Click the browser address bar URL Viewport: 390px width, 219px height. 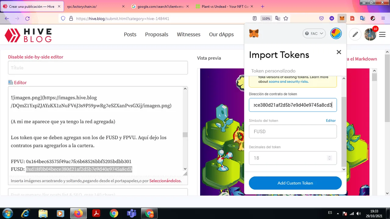122,19
